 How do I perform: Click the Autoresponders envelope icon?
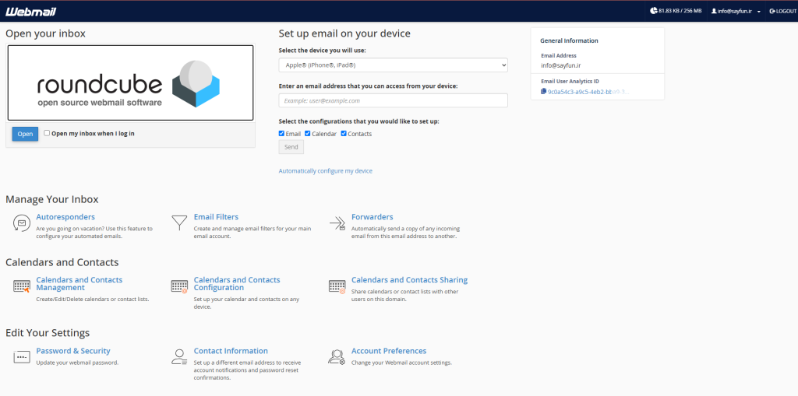[21, 223]
